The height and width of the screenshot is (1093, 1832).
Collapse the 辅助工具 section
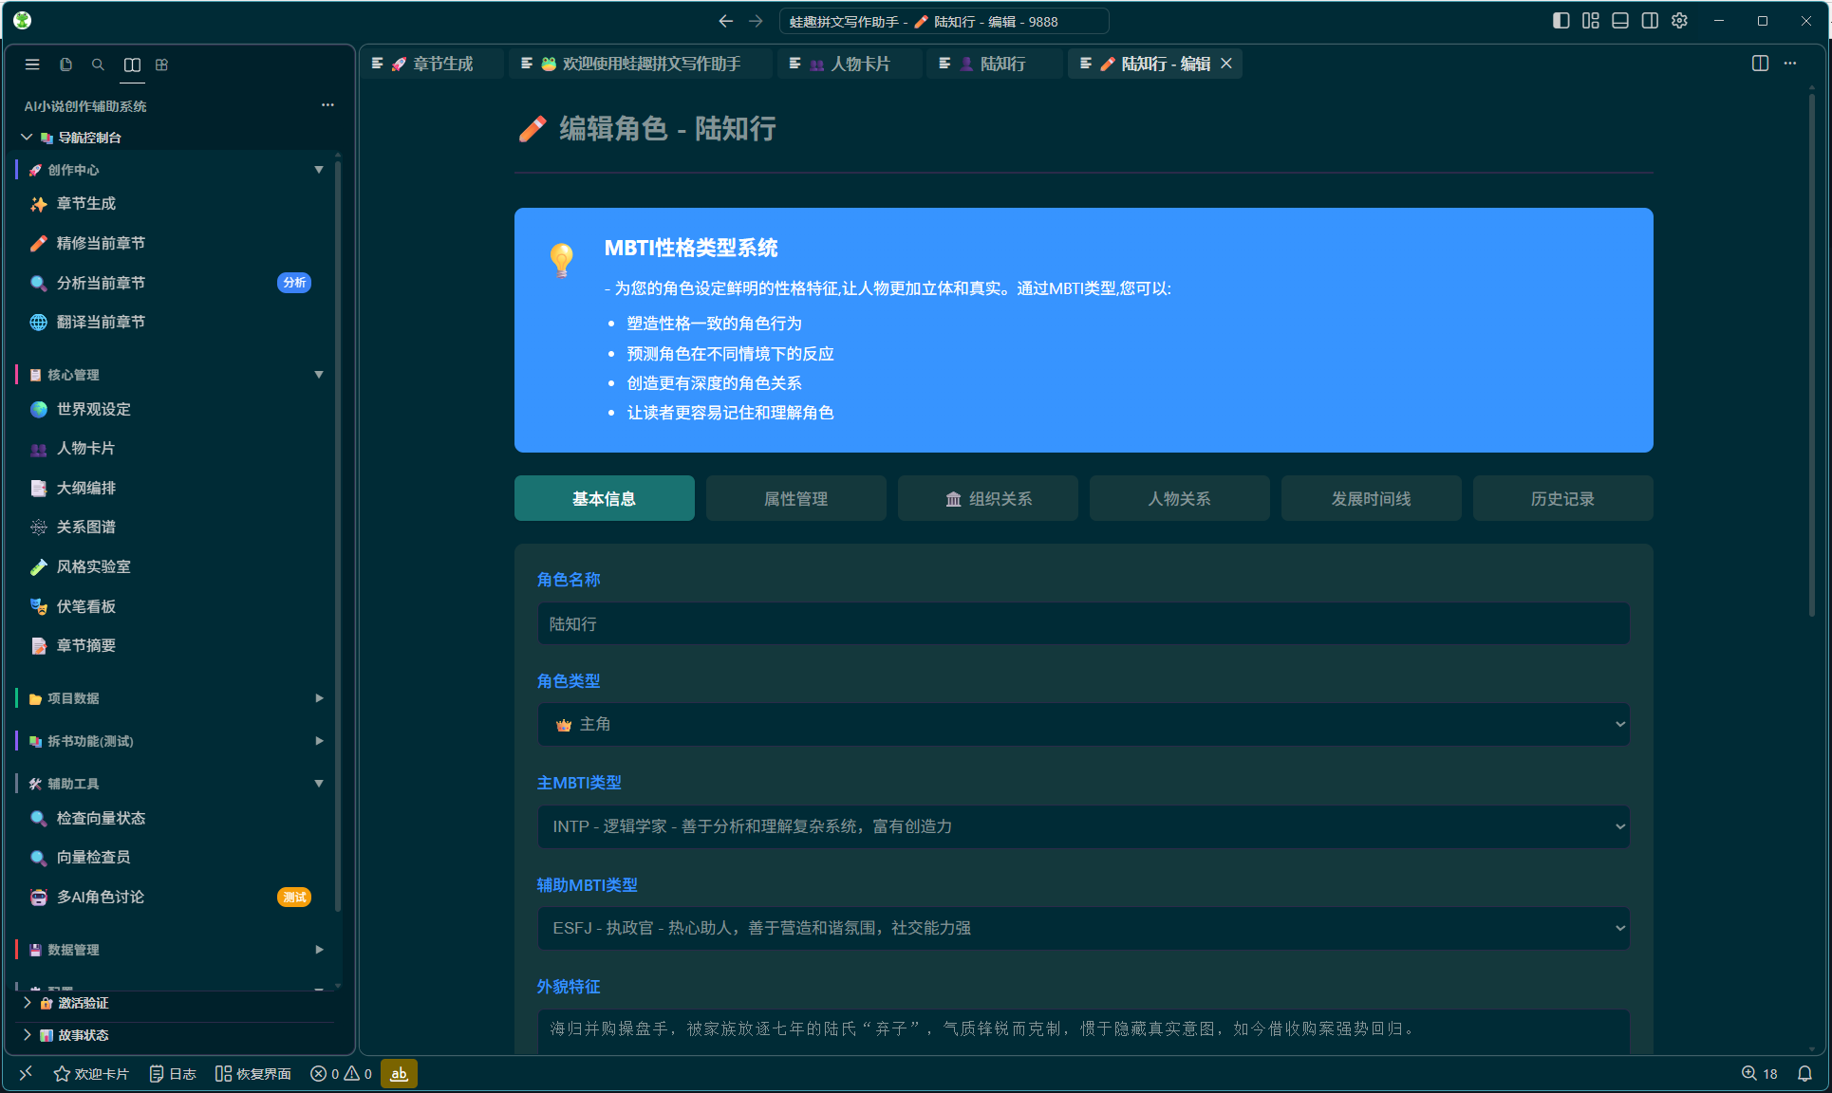pyautogui.click(x=176, y=784)
